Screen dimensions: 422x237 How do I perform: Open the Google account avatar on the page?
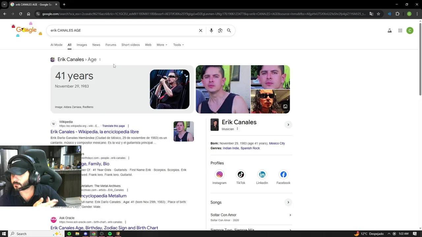(410, 30)
